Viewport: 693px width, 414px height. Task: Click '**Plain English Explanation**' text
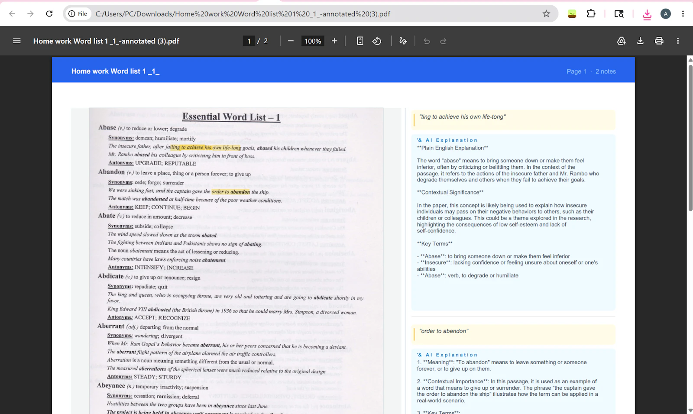click(x=452, y=148)
